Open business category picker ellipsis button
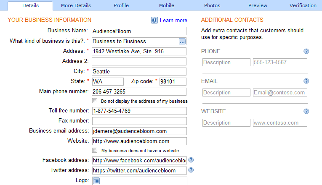Image resolution: width=322 pixels, height=185 pixels. pyautogui.click(x=182, y=42)
